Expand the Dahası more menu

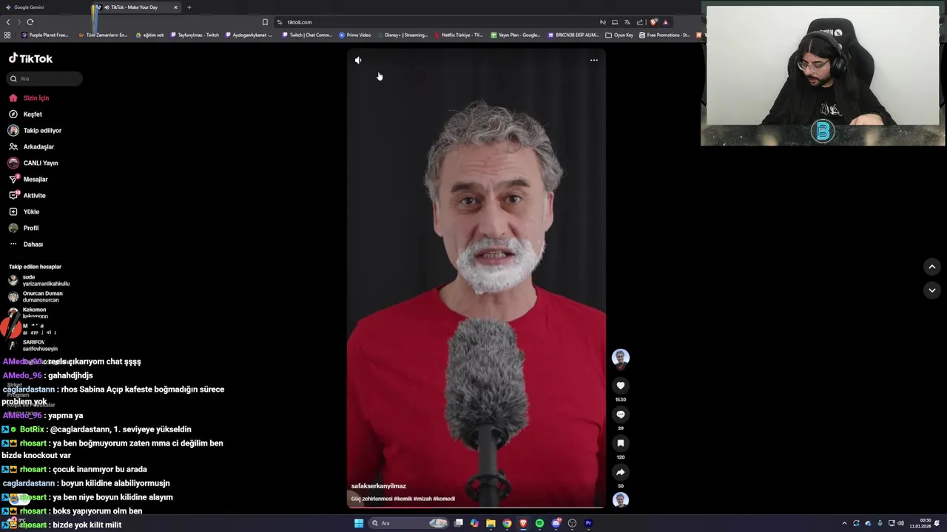pos(26,244)
